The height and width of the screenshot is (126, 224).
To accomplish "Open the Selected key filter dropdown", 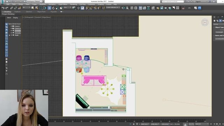I will pos(202,124).
